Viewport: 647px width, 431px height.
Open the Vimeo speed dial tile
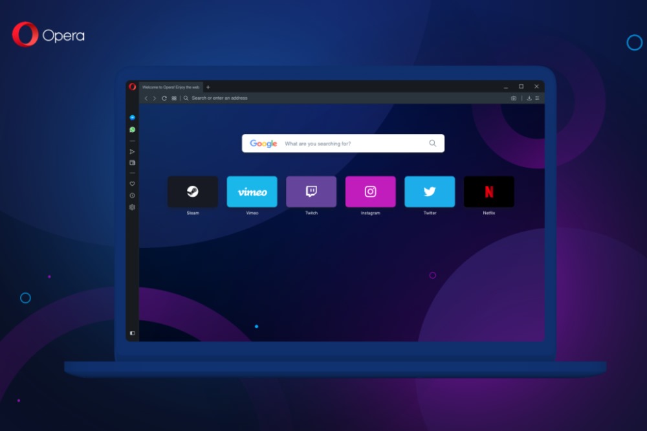coord(252,192)
